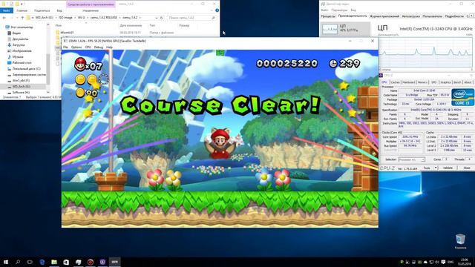The height and width of the screenshot is (267, 475).
Task: Open Explorer help question mark icon
Action: [217, 10]
